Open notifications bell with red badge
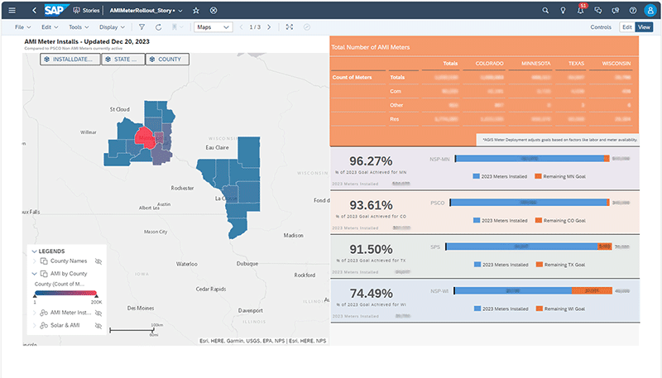Screen dimensions: 662x378 point(581,10)
